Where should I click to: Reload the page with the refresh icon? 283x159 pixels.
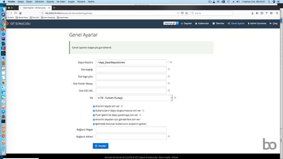[x=16, y=13]
